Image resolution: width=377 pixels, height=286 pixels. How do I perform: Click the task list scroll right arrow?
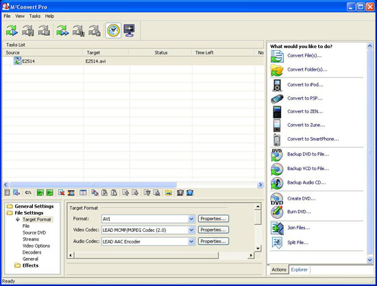coord(260,184)
